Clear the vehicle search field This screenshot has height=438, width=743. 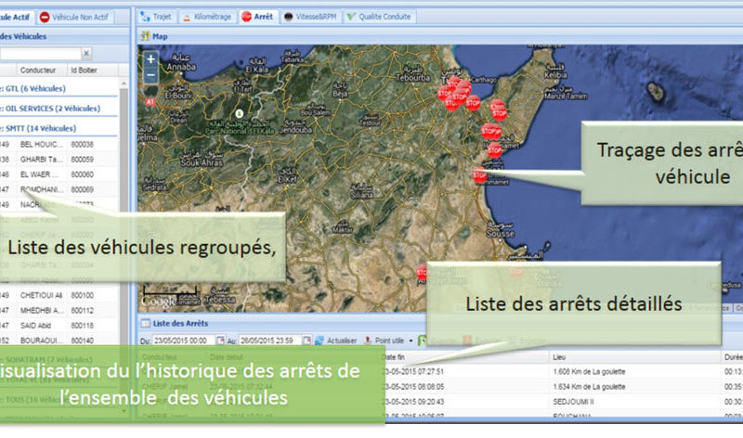pos(86,54)
